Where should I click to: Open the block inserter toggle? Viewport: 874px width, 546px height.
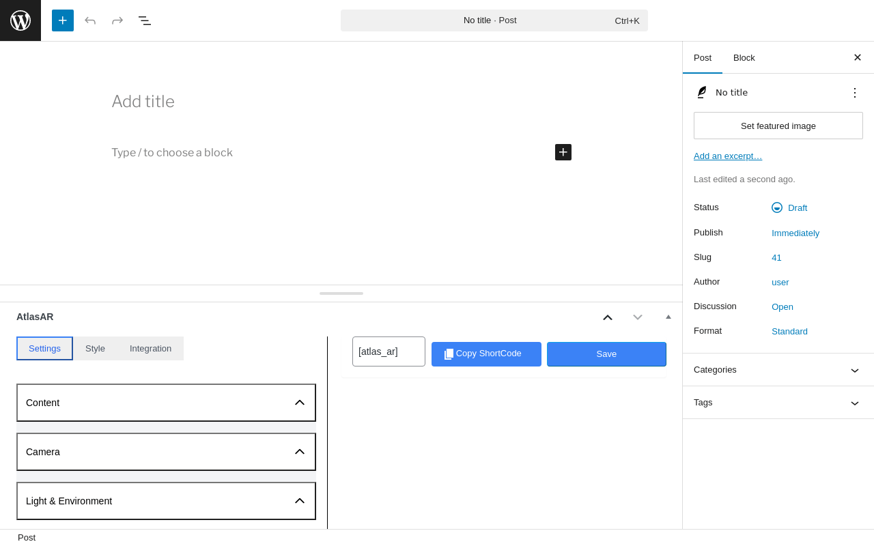tap(63, 20)
